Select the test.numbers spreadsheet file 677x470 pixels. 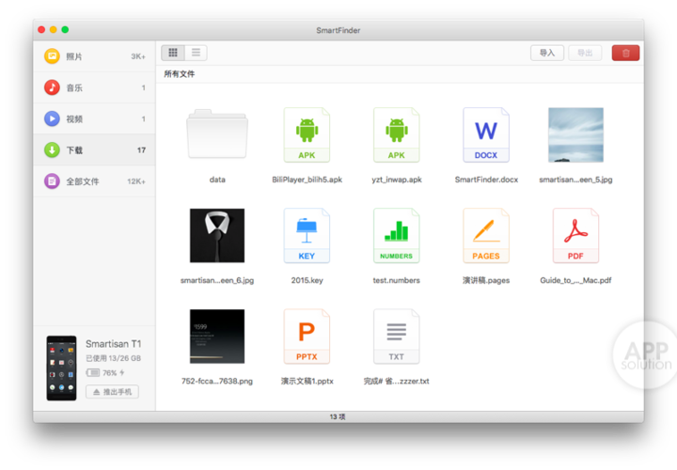pos(396,236)
